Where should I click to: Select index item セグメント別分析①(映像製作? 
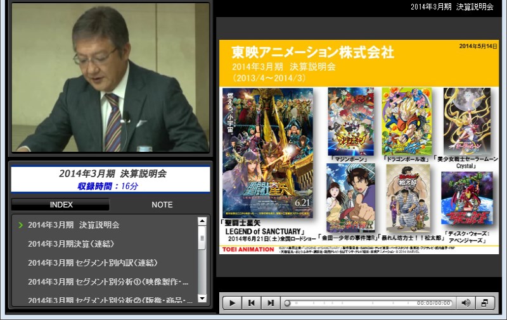pyautogui.click(x=108, y=281)
